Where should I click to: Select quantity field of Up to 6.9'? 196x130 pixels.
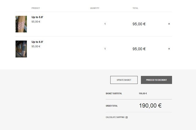coord(105,49)
